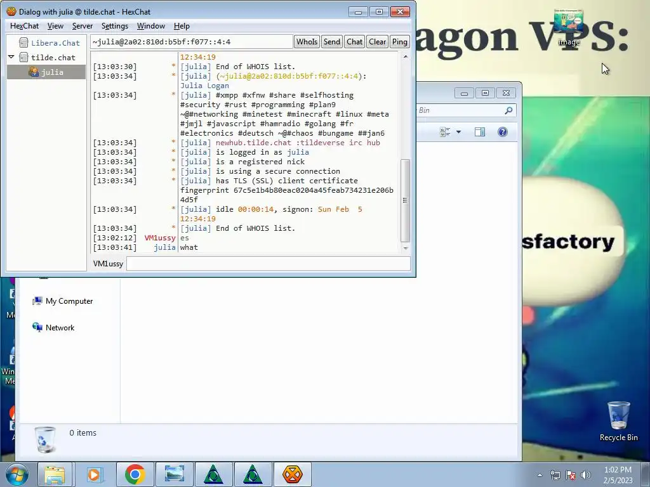Open Windows Media Player from taskbar
The height and width of the screenshot is (487, 650).
coord(94,474)
